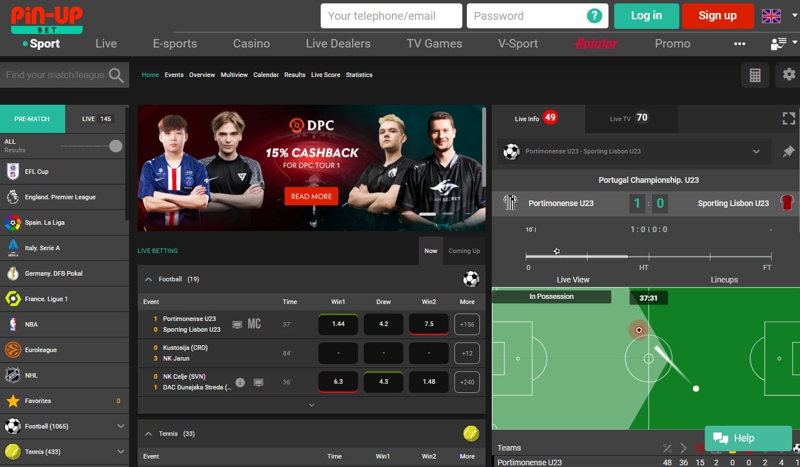Click the TV stream icon for Portimonense match
Viewport: 800px width, 467px height.
[237, 324]
